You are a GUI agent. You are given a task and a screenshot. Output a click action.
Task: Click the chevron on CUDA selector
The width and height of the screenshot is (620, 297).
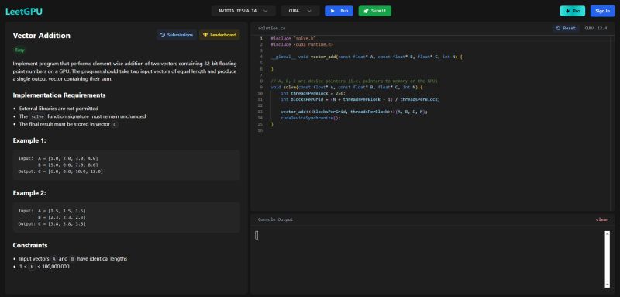pyautogui.click(x=309, y=11)
